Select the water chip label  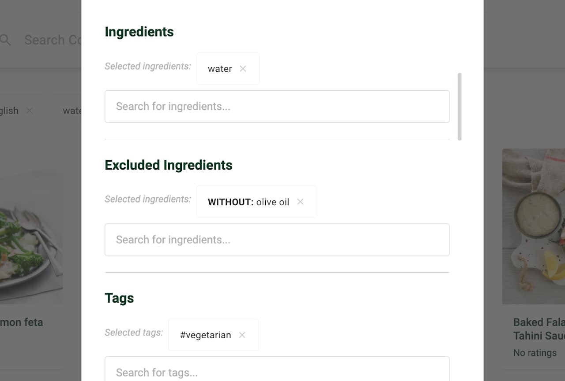(x=220, y=69)
